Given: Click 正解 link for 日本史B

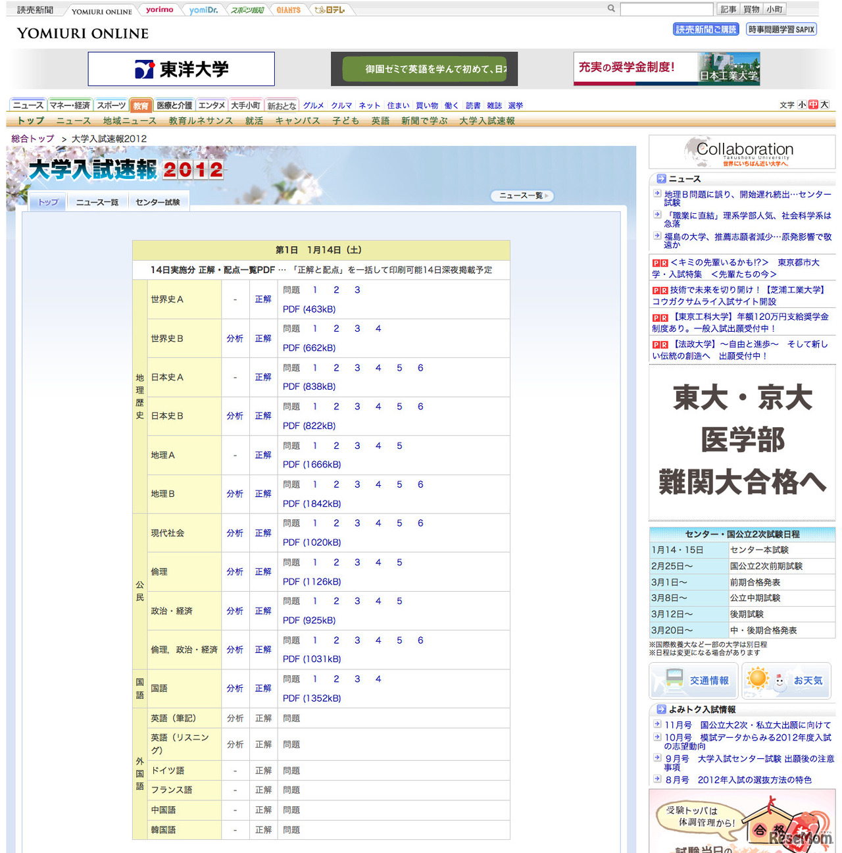Looking at the screenshot, I should (263, 416).
